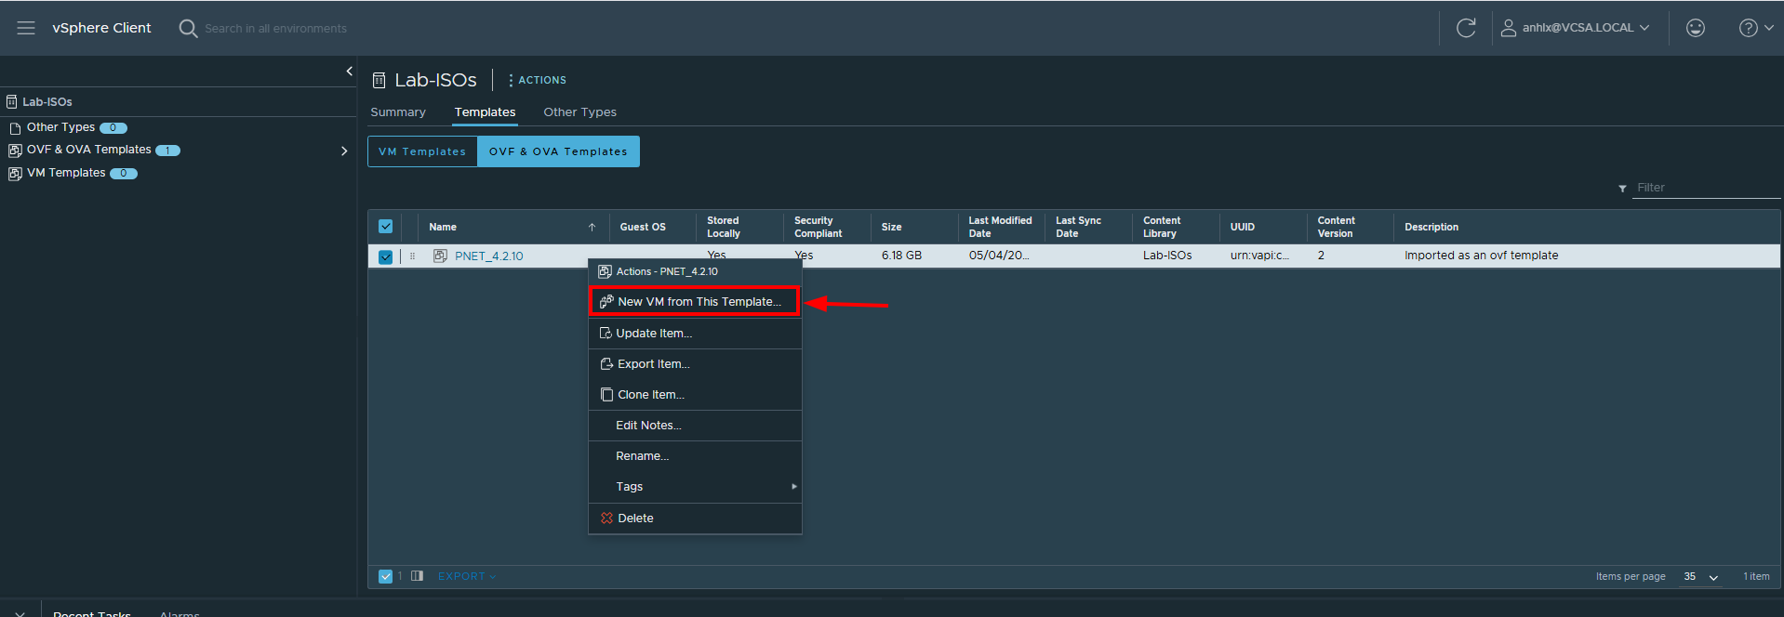The image size is (1784, 617).
Task: Open the column chooser icon in footer
Action: coord(417,576)
